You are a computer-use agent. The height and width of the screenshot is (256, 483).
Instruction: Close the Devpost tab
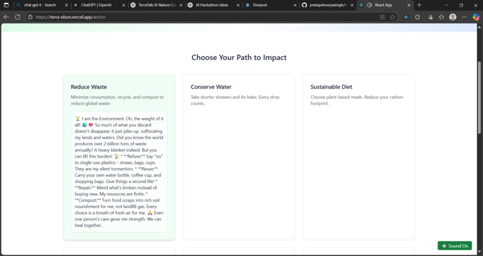pyautogui.click(x=295, y=5)
